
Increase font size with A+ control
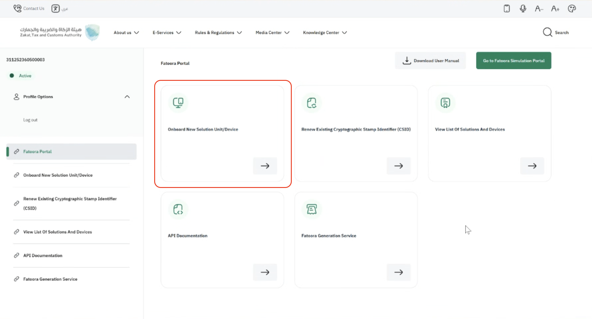click(555, 8)
